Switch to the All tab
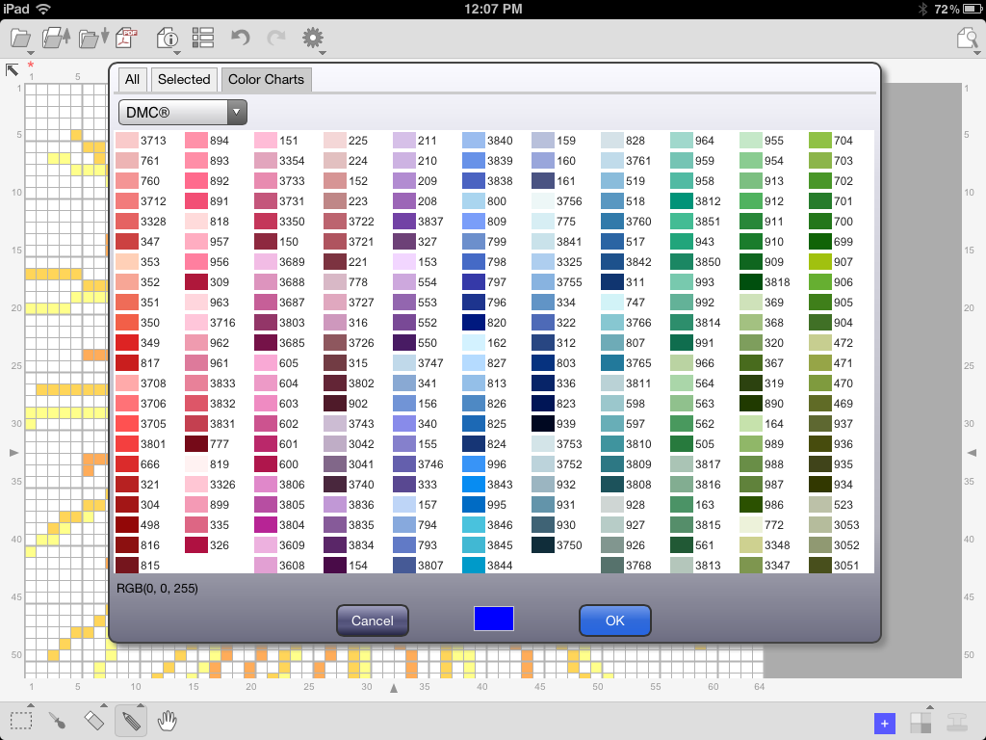The width and height of the screenshot is (986, 740). (x=132, y=79)
